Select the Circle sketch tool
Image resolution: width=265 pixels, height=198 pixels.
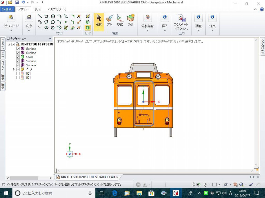(x=53, y=16)
